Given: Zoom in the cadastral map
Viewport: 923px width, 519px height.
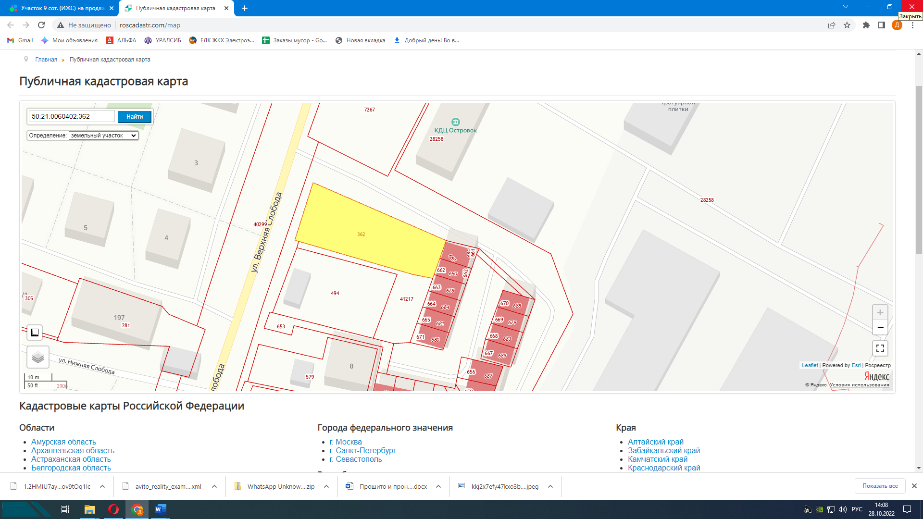Looking at the screenshot, I should coord(880,312).
